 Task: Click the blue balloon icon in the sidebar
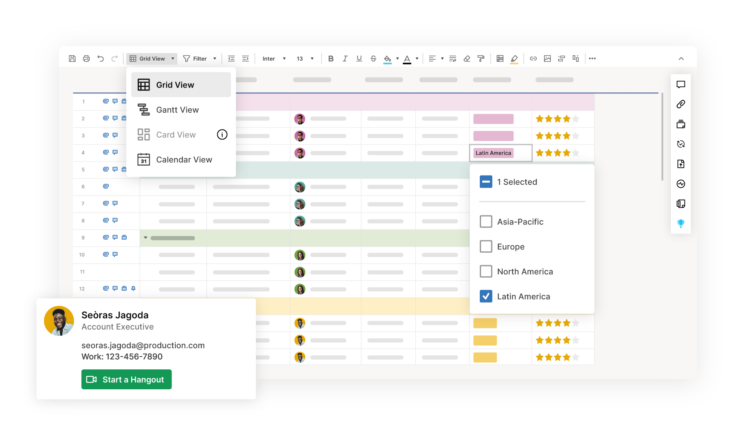pos(681,223)
